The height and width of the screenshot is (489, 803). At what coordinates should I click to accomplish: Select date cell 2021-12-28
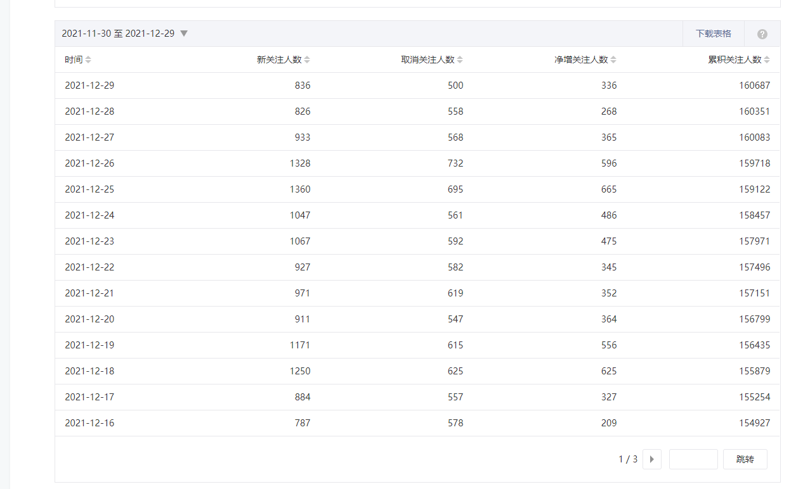[89, 111]
